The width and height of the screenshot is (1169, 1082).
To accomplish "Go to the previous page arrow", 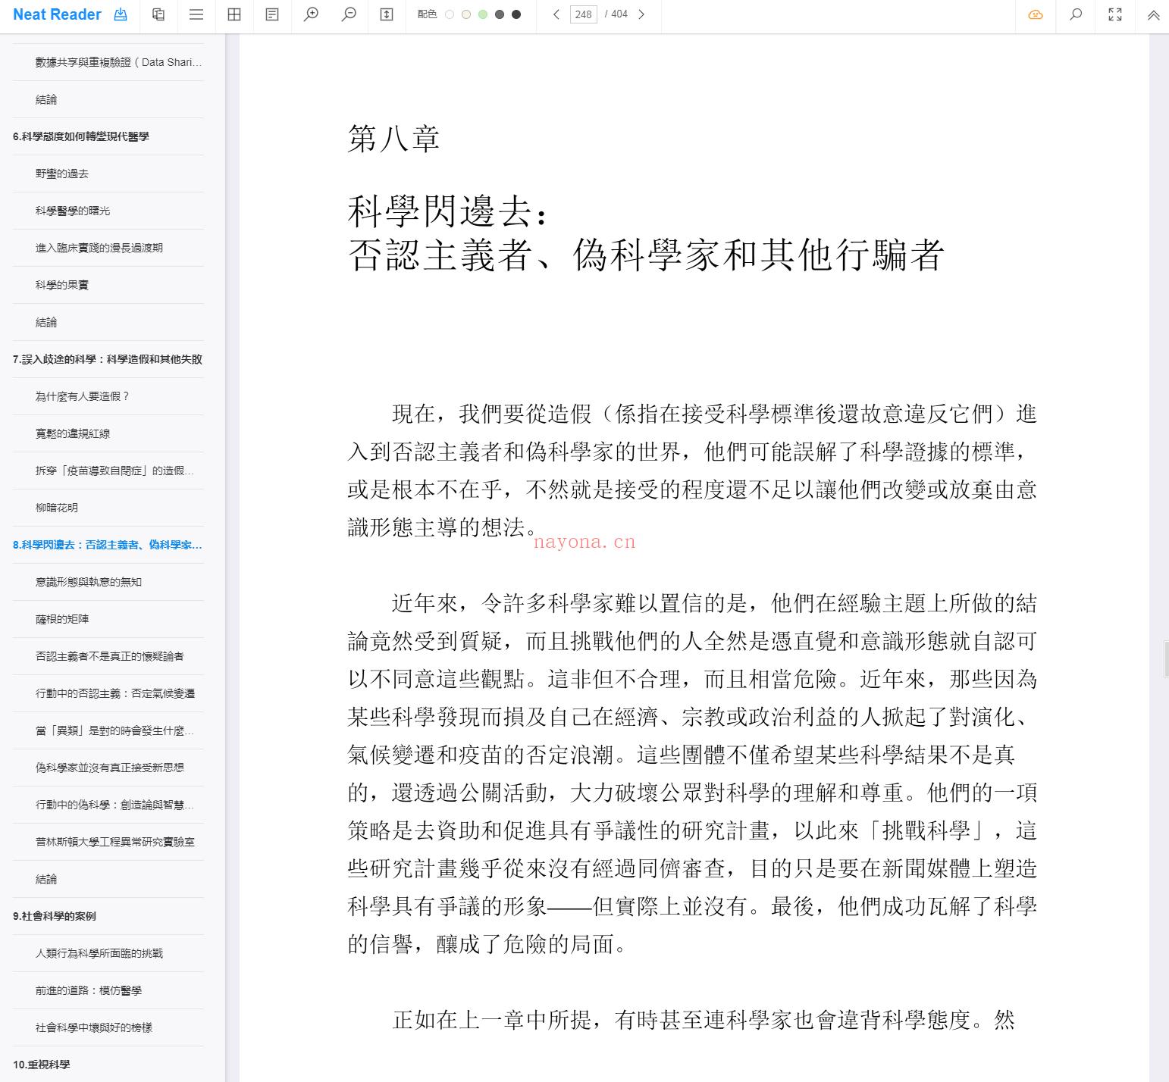I will 556,14.
